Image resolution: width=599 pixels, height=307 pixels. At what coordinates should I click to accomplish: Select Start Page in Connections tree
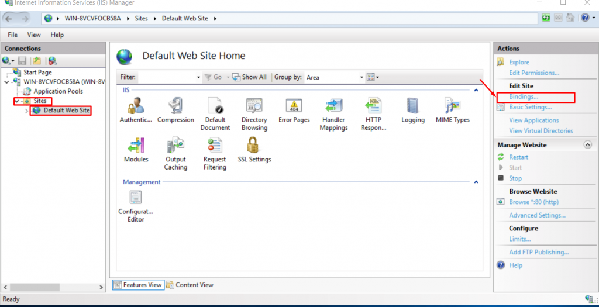click(37, 72)
